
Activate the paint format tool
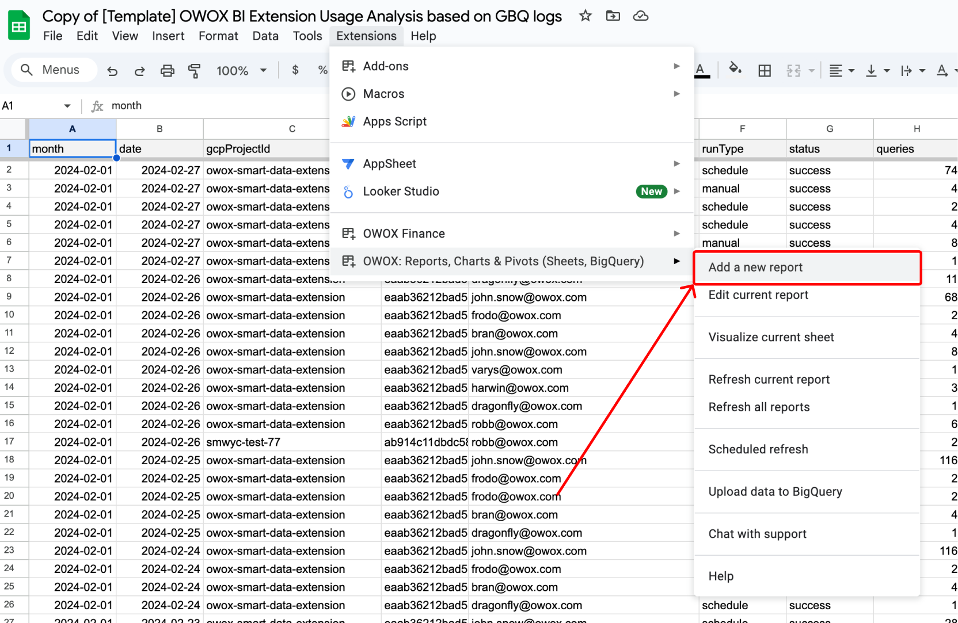pos(195,71)
